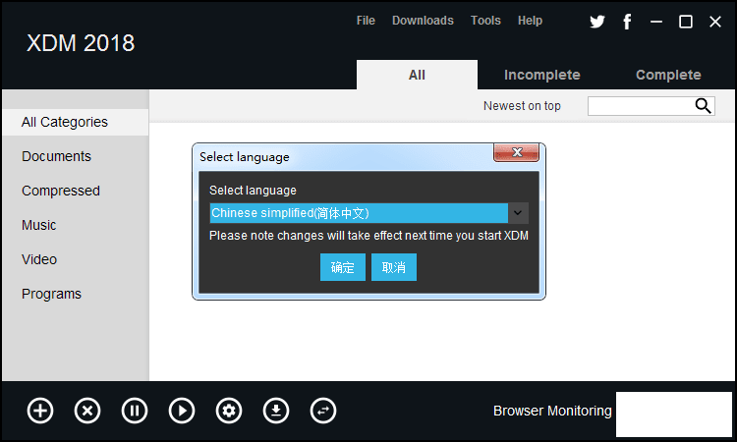
Task: Select the Video category
Action: (x=39, y=259)
